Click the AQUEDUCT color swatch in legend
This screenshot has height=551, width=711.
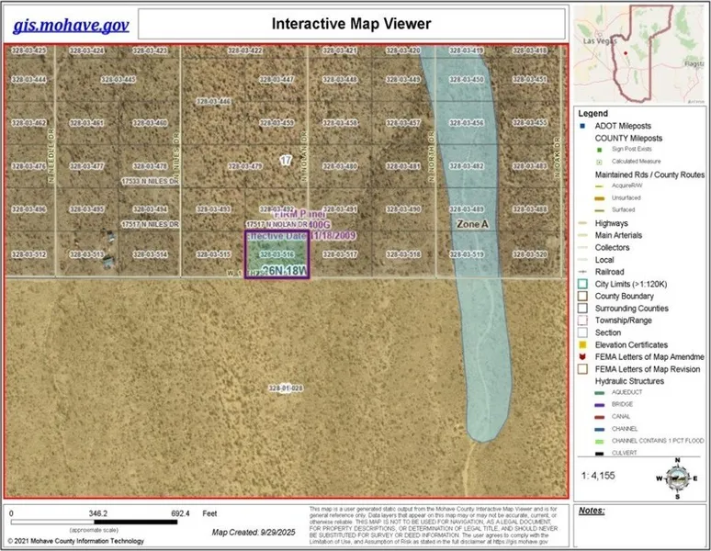[599, 392]
